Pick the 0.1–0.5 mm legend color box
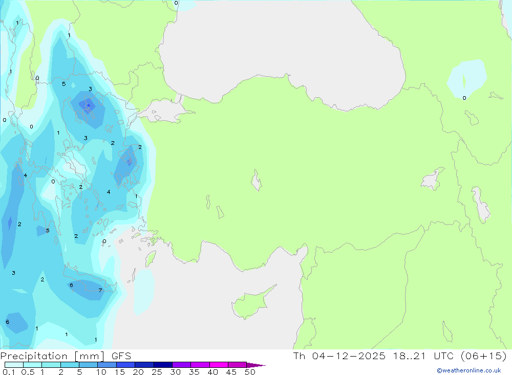 [14, 365]
